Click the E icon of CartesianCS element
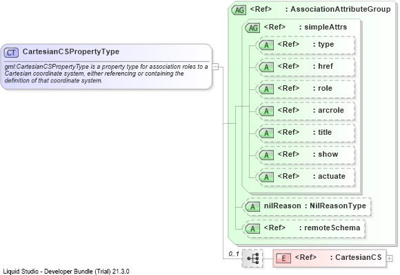 pyautogui.click(x=283, y=258)
